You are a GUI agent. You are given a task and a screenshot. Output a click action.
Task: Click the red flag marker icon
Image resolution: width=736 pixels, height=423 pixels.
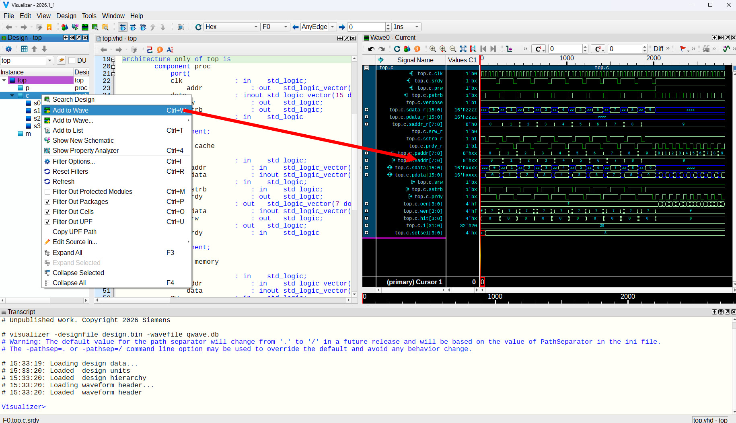tap(683, 49)
